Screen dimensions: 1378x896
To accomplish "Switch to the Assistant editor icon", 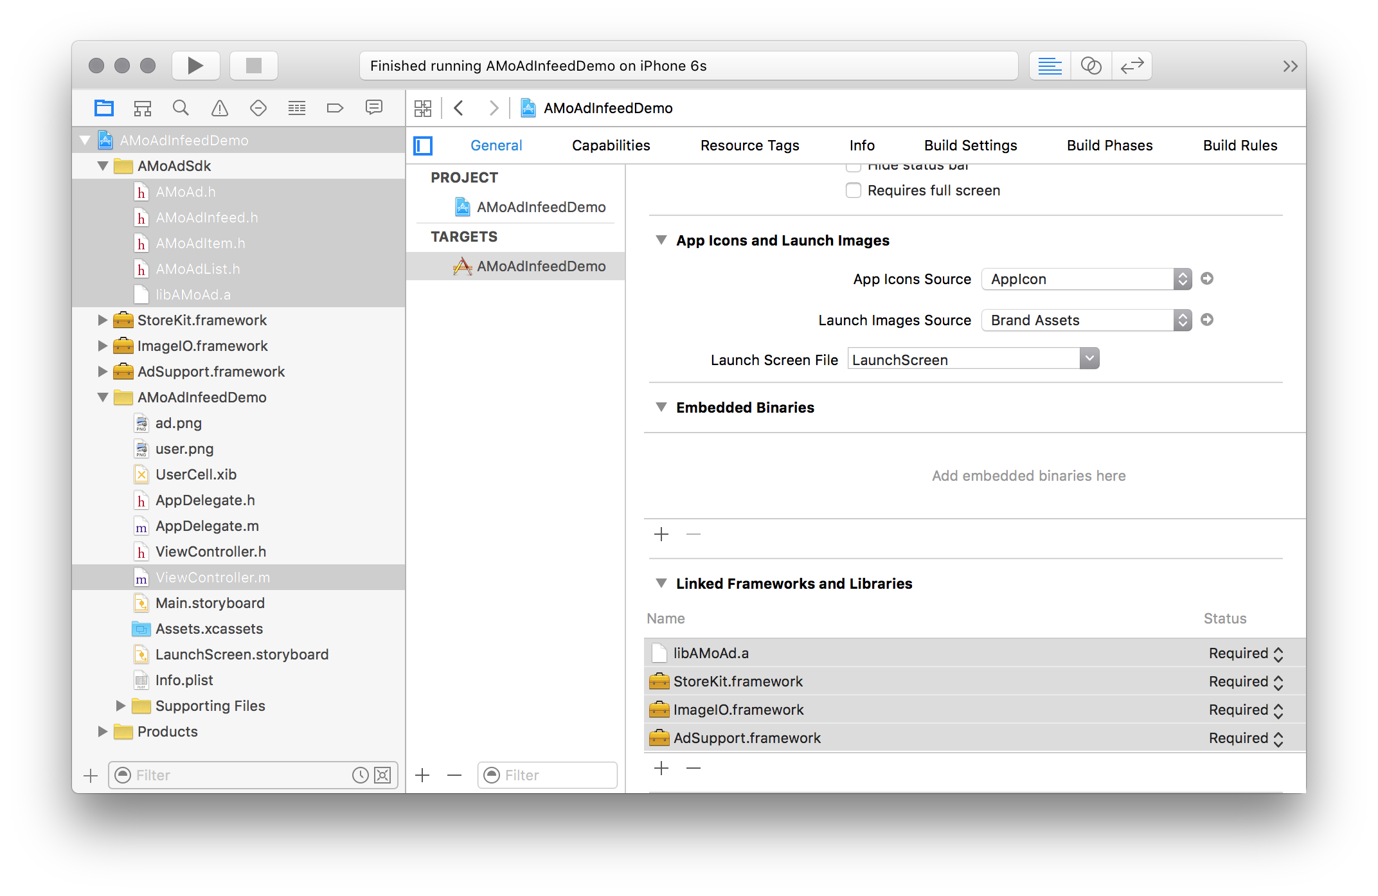I will point(1091,66).
